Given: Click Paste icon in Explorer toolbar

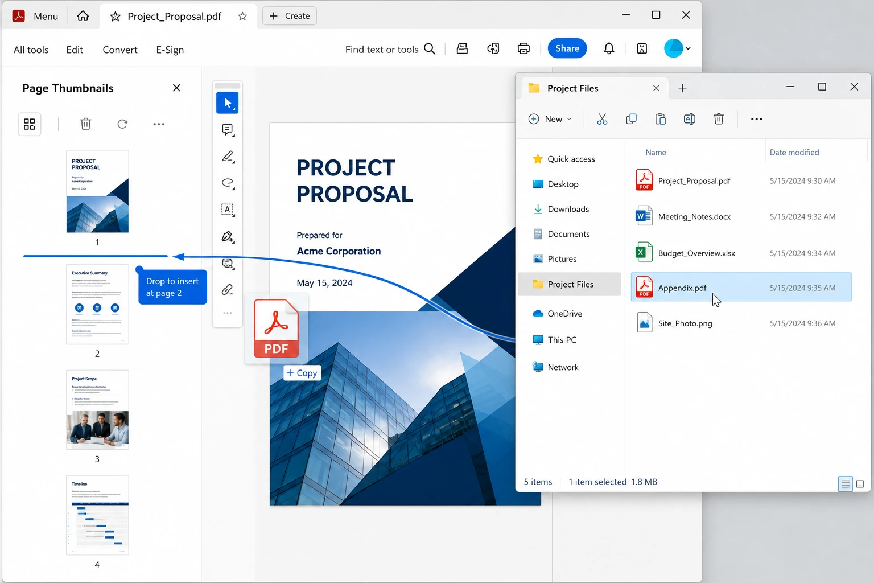Looking at the screenshot, I should tap(661, 119).
